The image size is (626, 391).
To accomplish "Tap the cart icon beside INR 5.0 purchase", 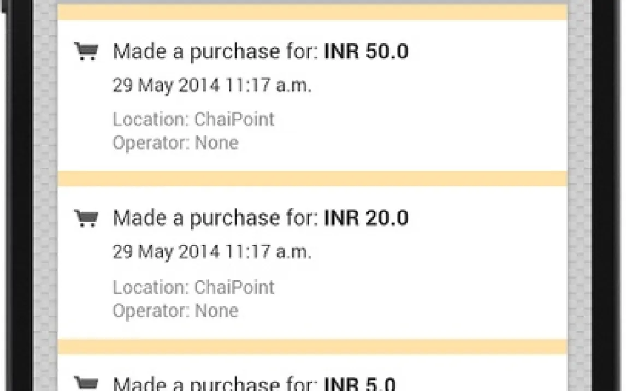I will point(86,383).
